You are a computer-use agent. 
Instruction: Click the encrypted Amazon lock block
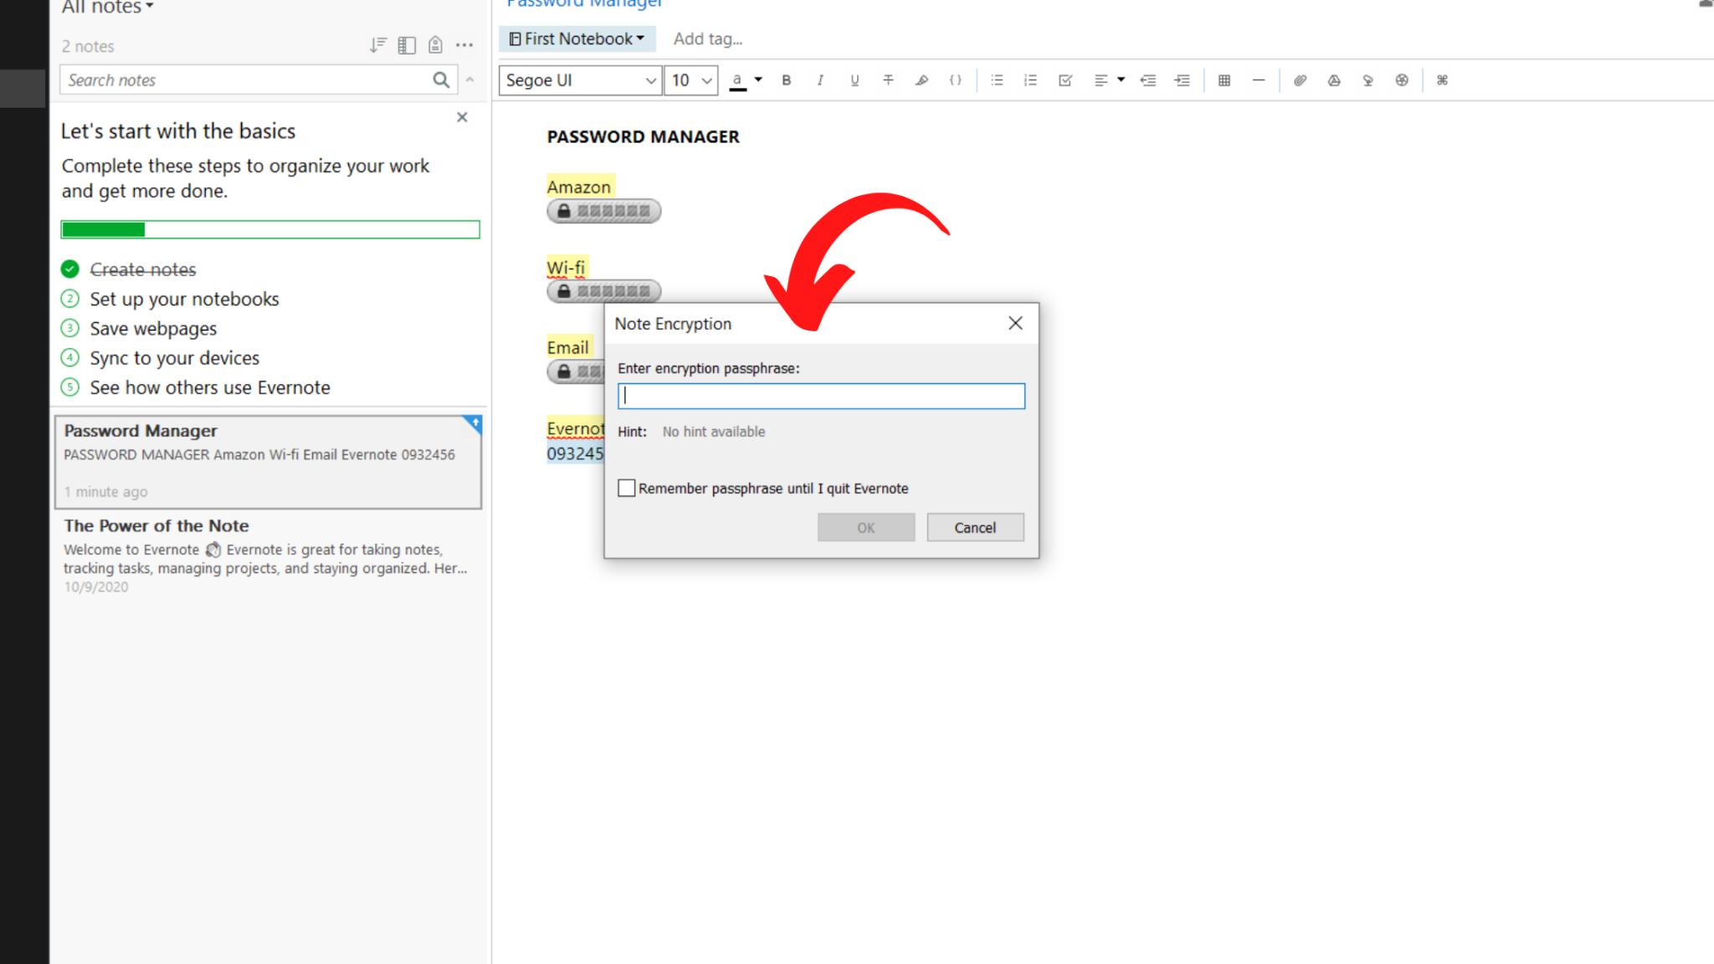[x=604, y=211]
